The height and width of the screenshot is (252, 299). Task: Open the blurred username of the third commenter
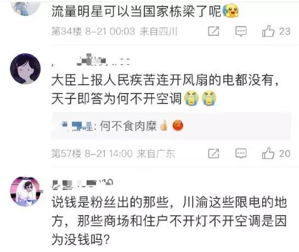click(82, 184)
